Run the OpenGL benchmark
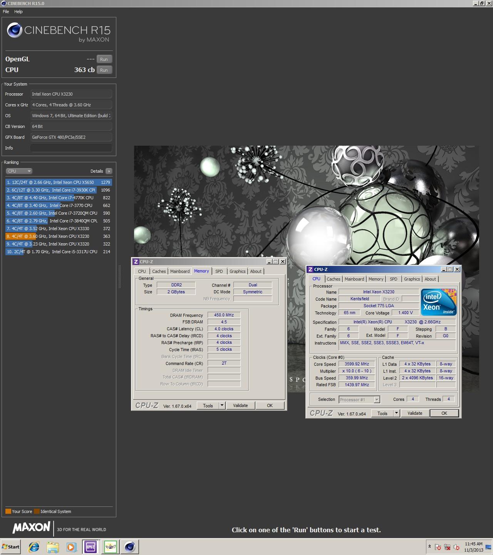 [x=104, y=59]
